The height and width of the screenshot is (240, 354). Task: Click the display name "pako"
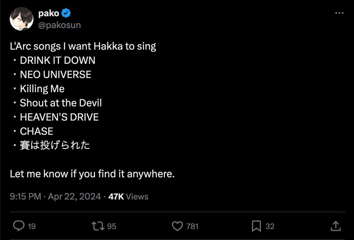tap(49, 13)
